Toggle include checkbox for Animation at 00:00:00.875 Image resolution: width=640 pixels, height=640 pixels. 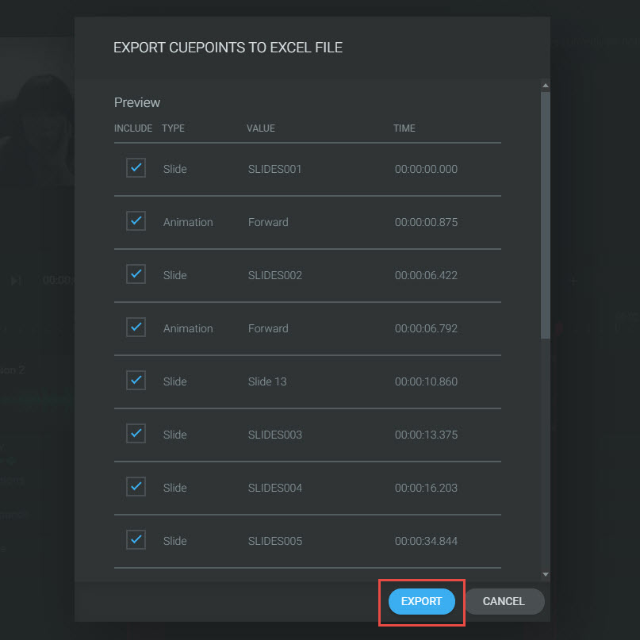pyautogui.click(x=136, y=220)
